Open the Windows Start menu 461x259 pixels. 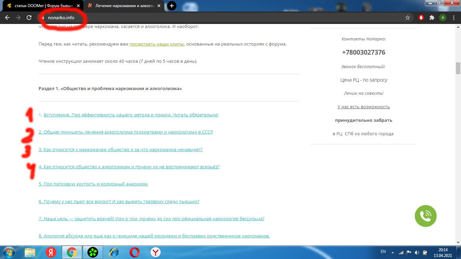coord(9,252)
